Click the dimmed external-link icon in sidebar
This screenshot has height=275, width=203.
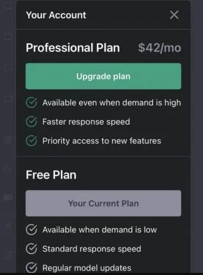pyautogui.click(x=8, y=254)
